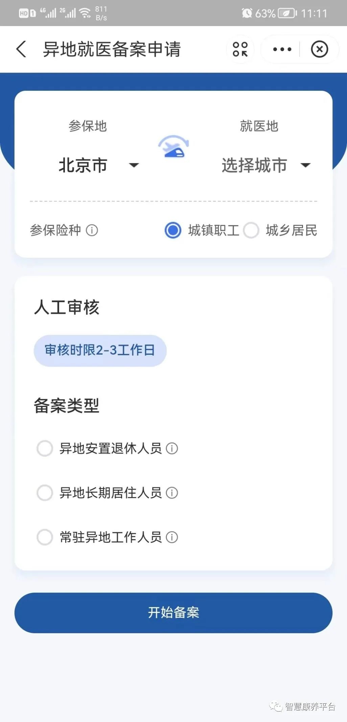Tap the back arrow in header
The width and height of the screenshot is (347, 722).
[21, 49]
